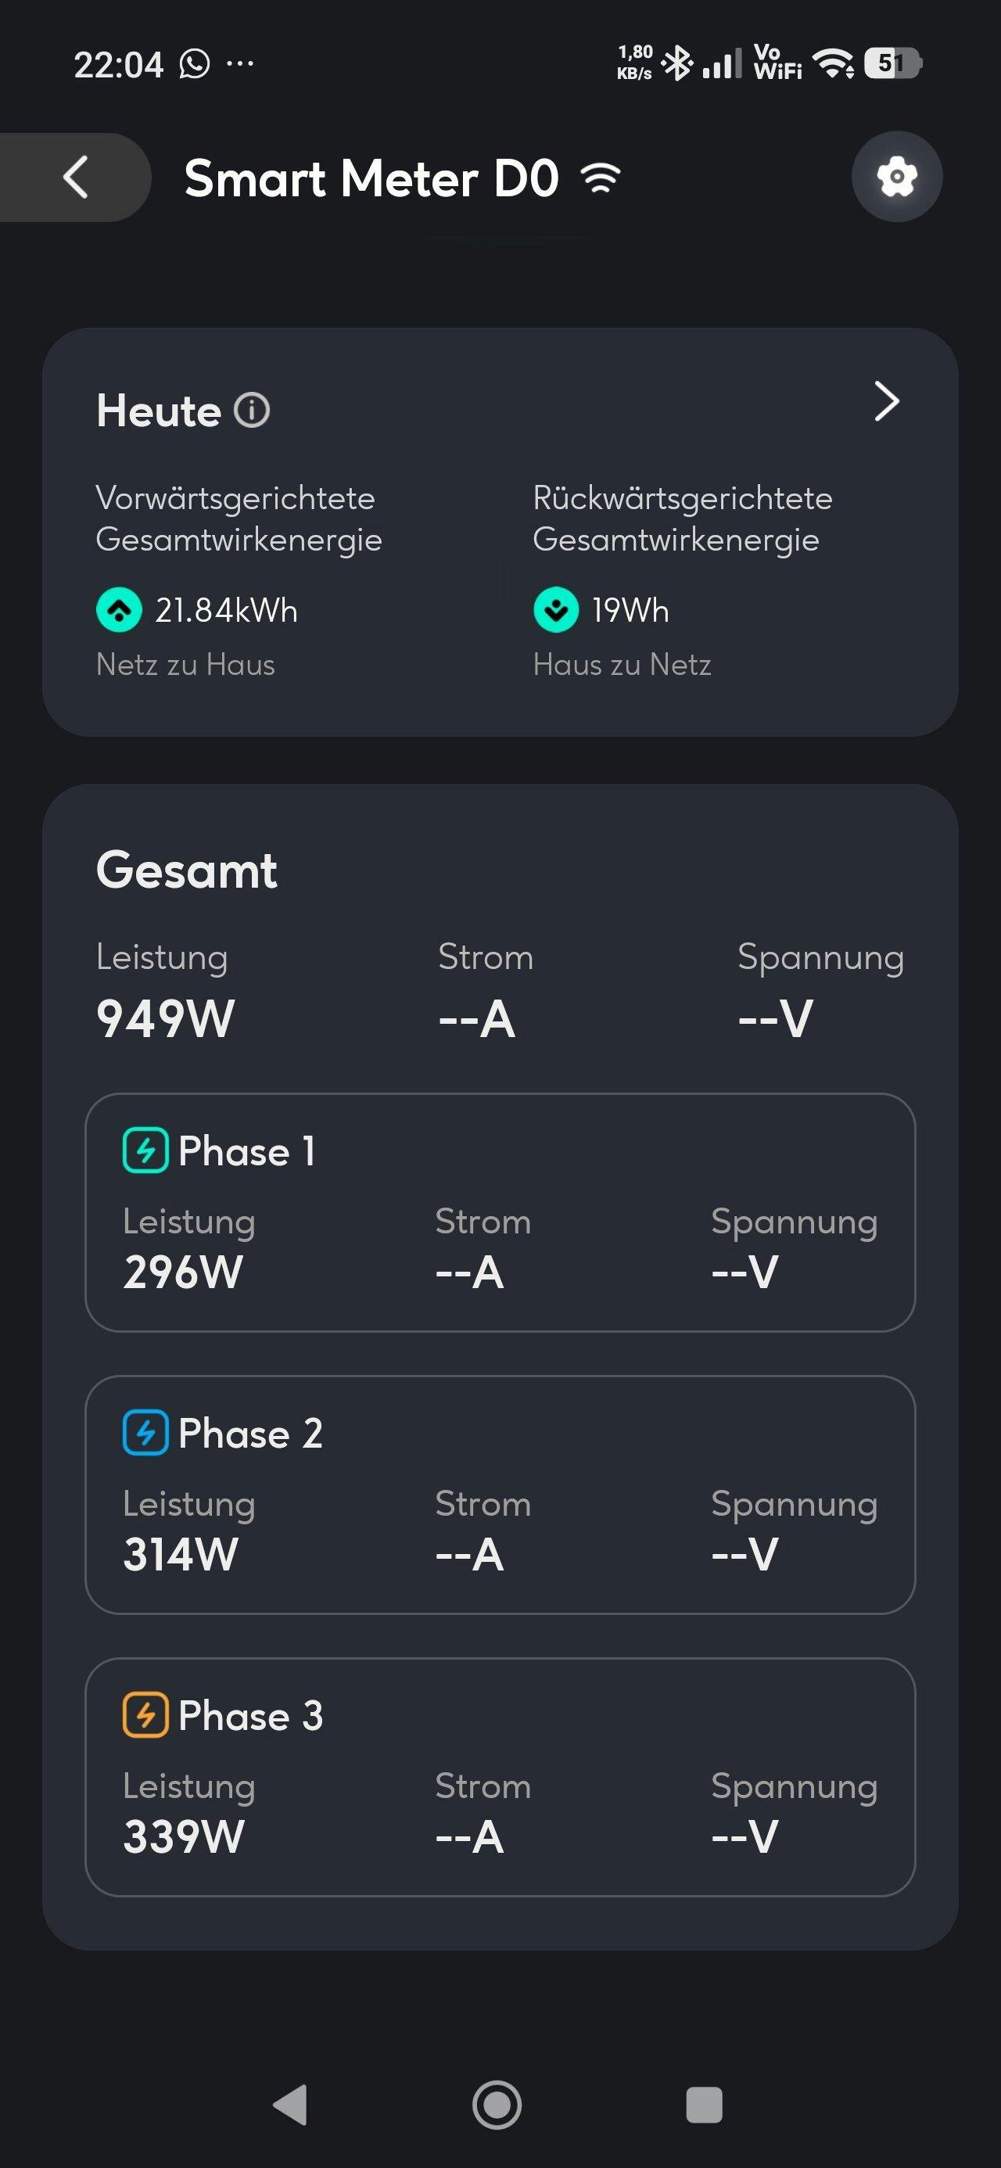Open Android recent apps square
1001x2168 pixels.
point(705,2105)
